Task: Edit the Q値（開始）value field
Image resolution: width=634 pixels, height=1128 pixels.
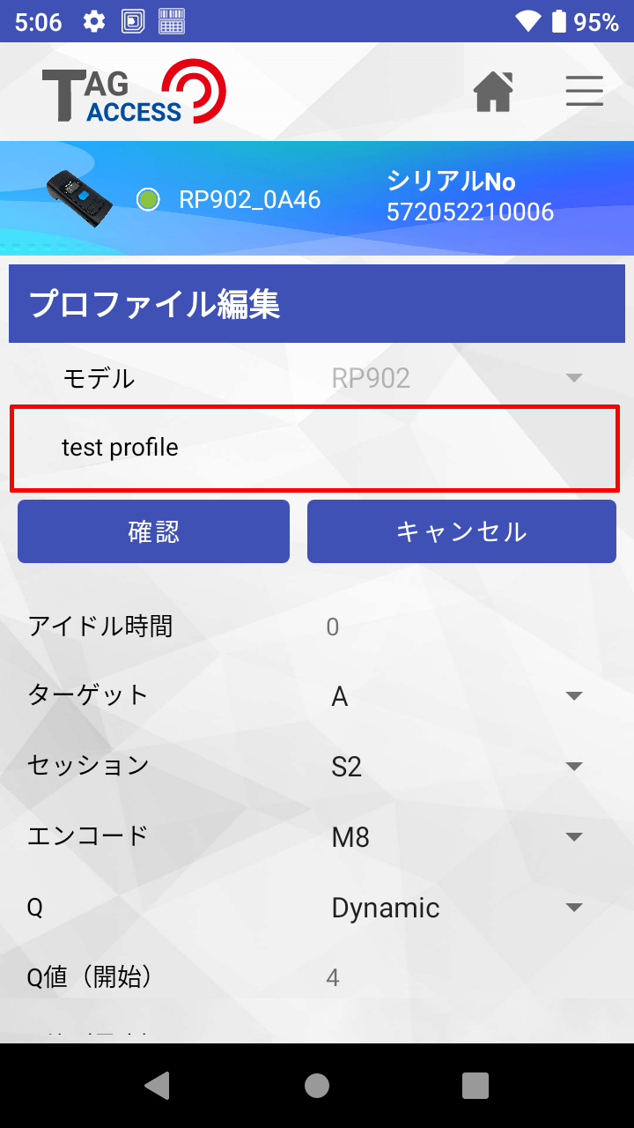Action: 457,977
